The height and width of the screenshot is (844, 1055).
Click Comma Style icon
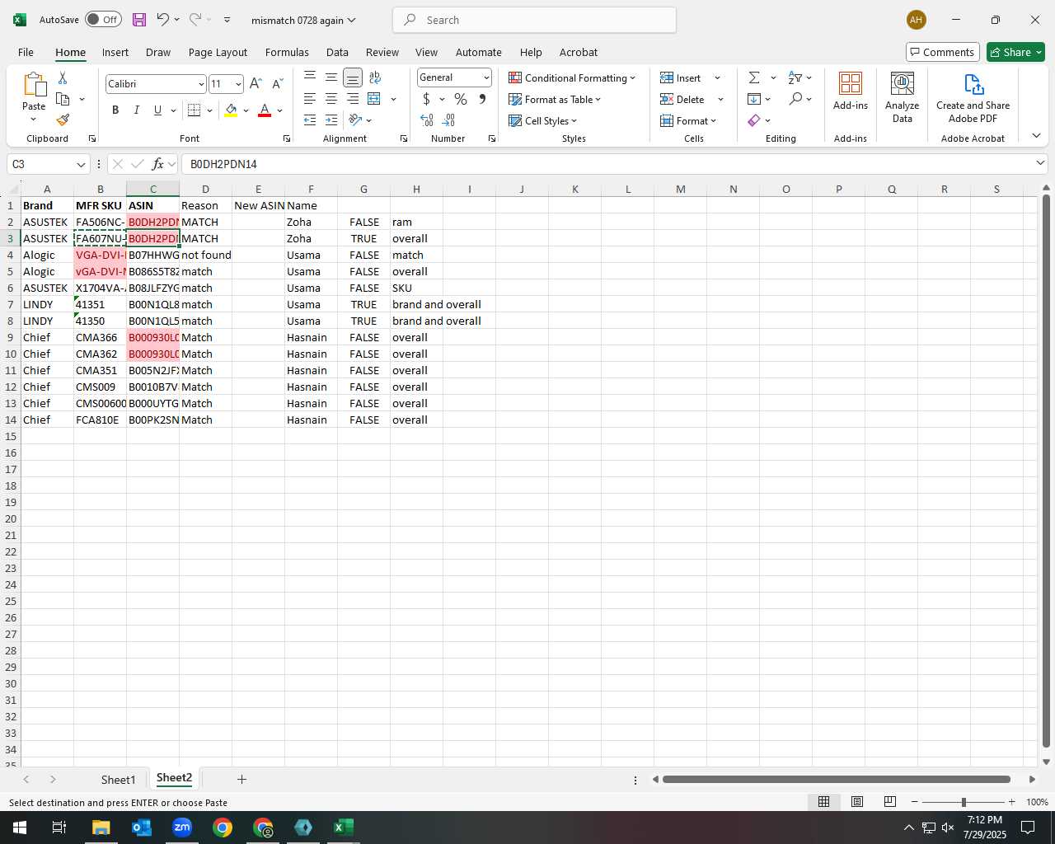pyautogui.click(x=482, y=99)
